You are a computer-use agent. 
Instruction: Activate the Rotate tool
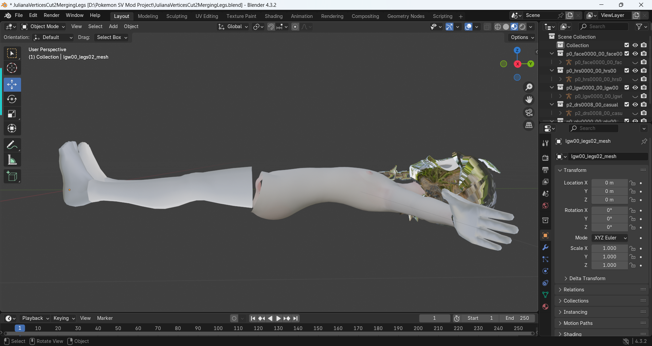(x=12, y=99)
